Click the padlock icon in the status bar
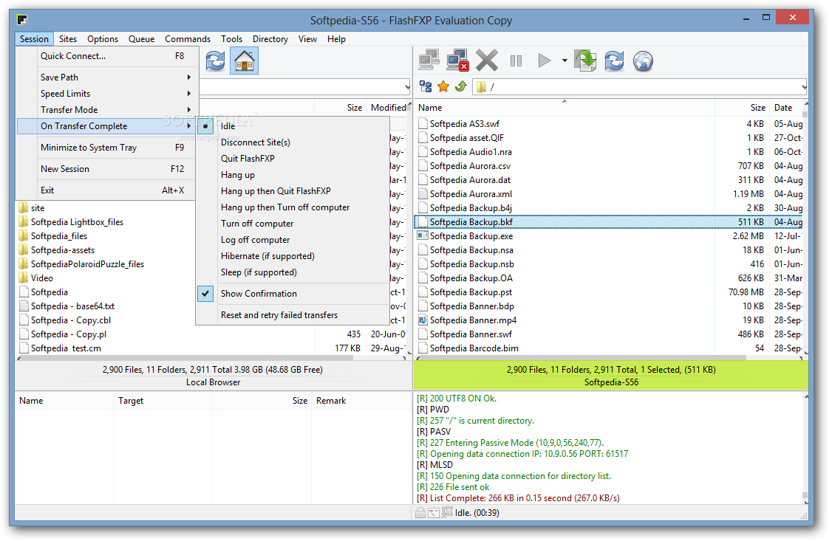Image resolution: width=829 pixels, height=541 pixels. [x=420, y=512]
